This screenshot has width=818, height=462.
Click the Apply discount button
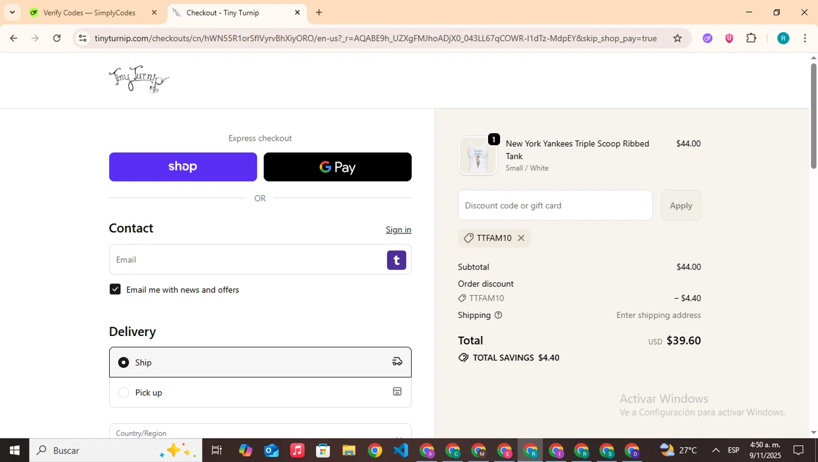681,206
